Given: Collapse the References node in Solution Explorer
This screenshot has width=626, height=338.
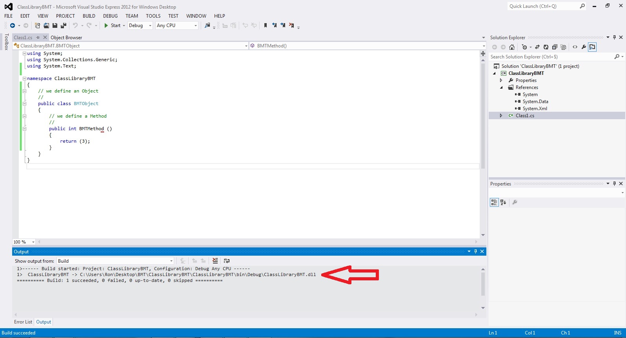Looking at the screenshot, I should tap(501, 87).
